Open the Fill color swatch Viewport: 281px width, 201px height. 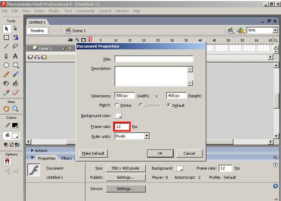point(15,136)
